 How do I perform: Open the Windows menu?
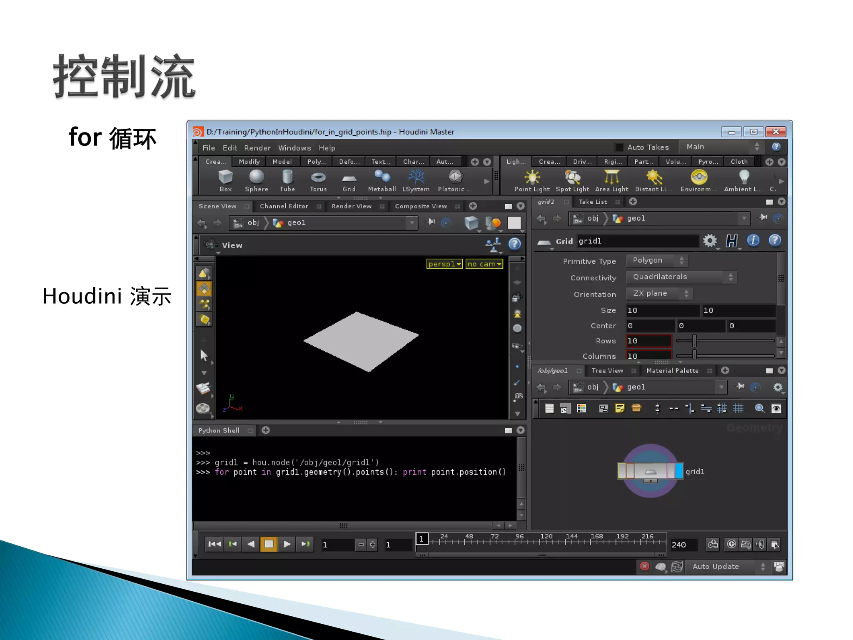294,147
